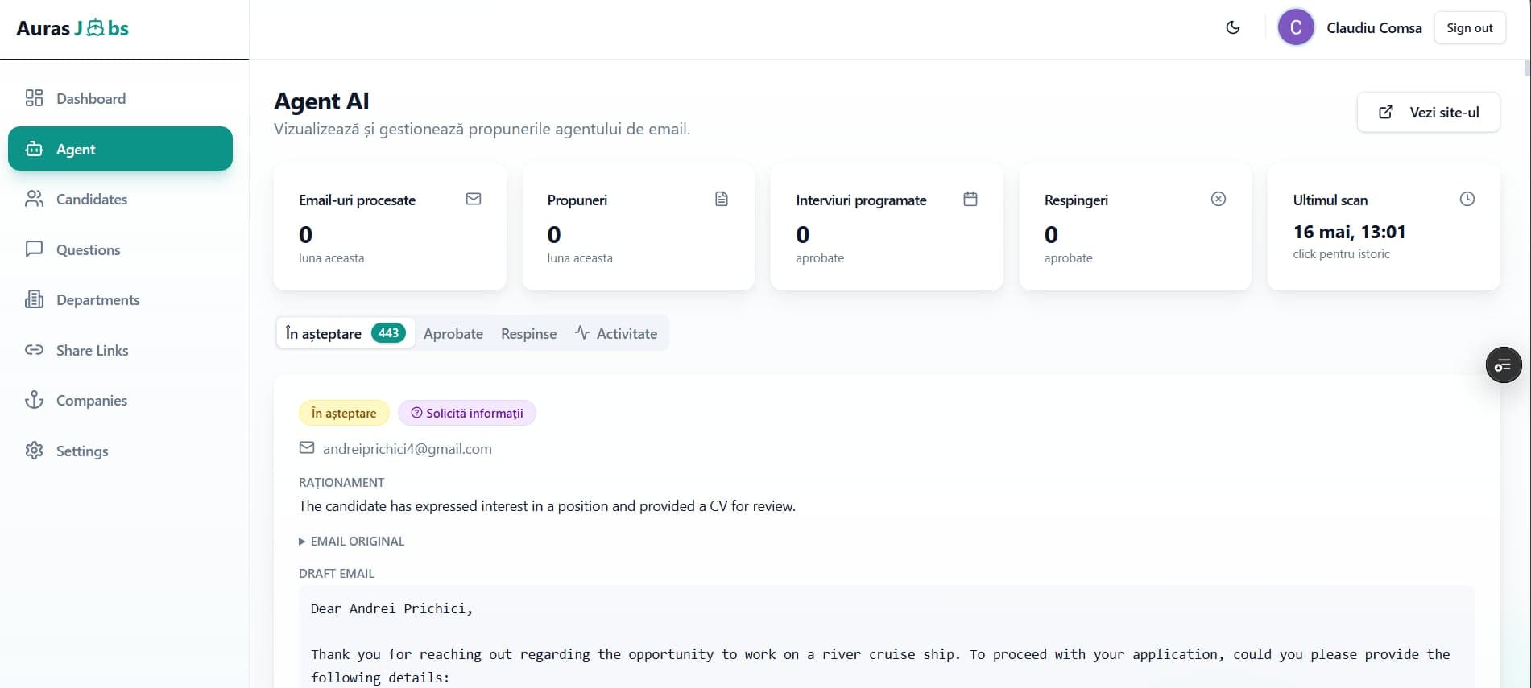Click envelope icon in Email-uri procesate card
This screenshot has height=688, width=1531.
tap(474, 199)
